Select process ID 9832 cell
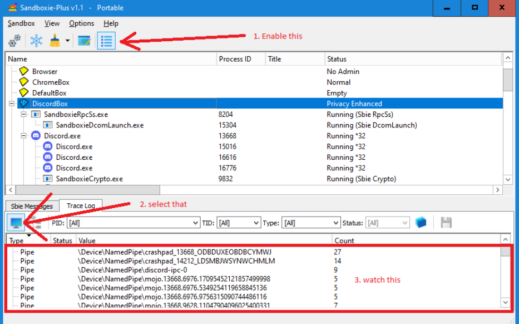Viewport: 519px width, 324px height. pyautogui.click(x=225, y=179)
